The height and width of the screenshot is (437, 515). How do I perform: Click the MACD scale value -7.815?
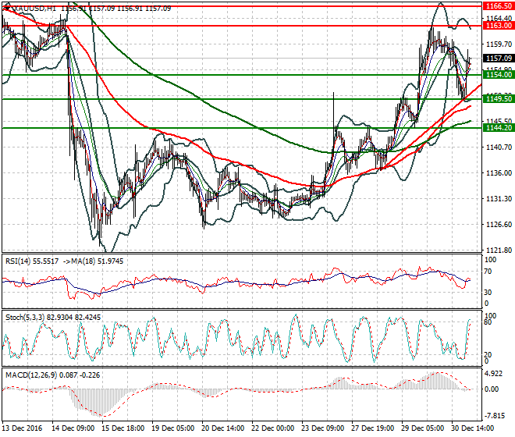(495, 416)
